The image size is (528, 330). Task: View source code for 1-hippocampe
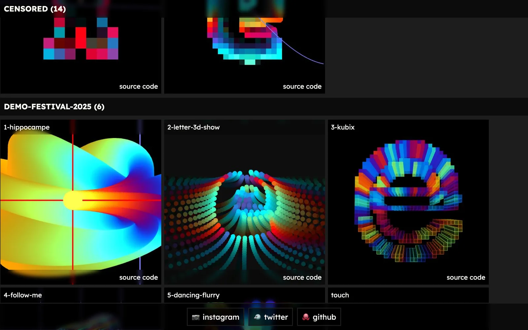pyautogui.click(x=139, y=278)
